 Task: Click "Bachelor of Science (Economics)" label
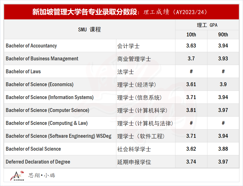[40, 84]
